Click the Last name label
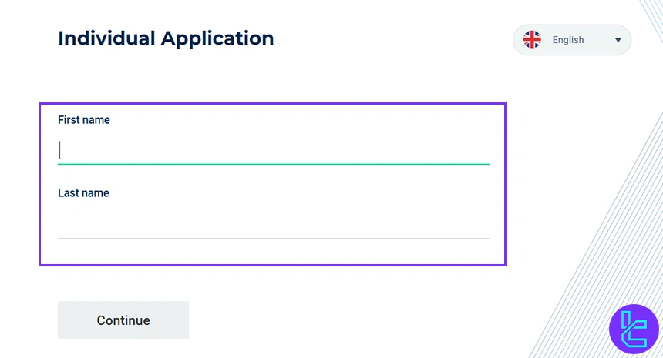Screen dimensions: 663x358 coord(83,193)
